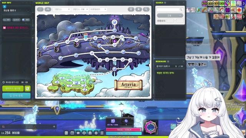
Task: Open settings gear icon in bottom bar
Action: click(96, 133)
